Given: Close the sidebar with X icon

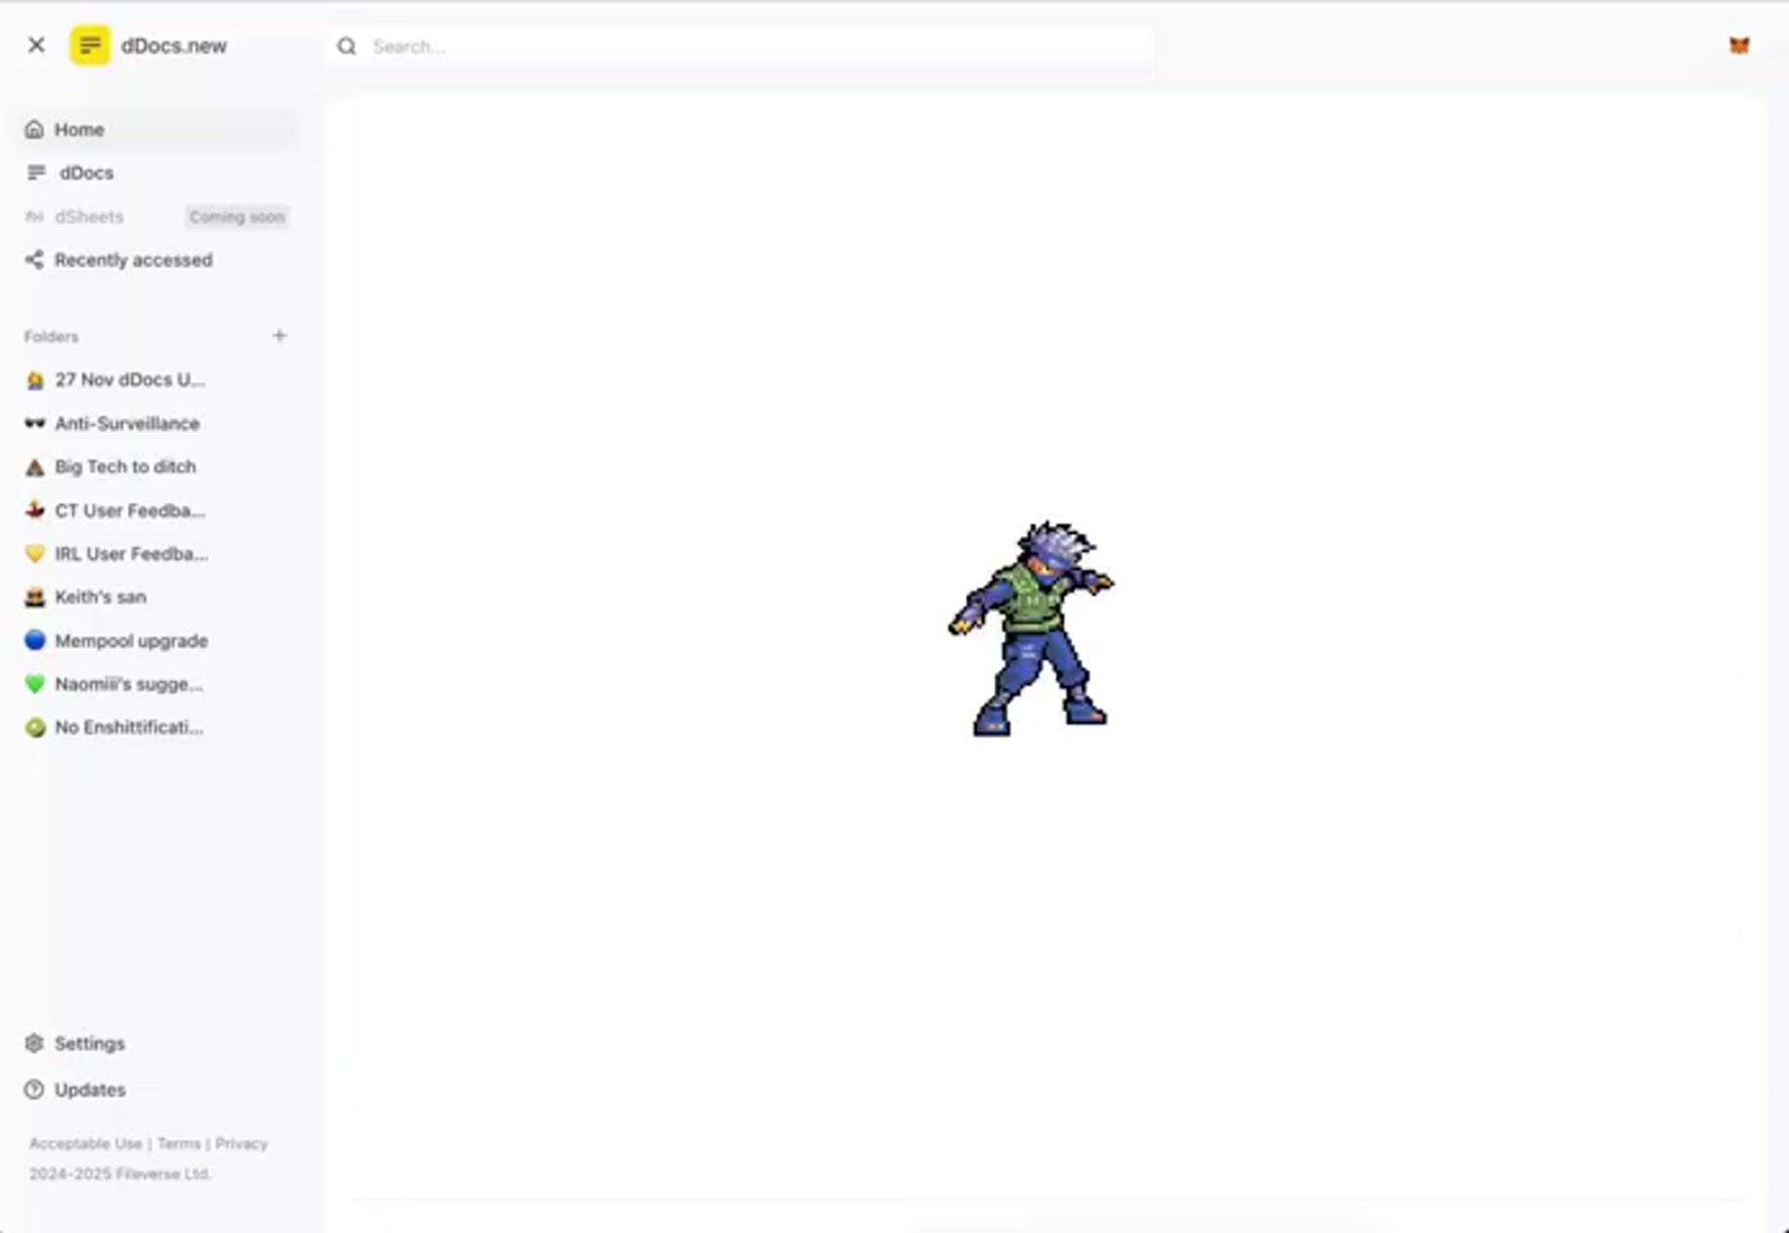Looking at the screenshot, I should click(x=36, y=45).
